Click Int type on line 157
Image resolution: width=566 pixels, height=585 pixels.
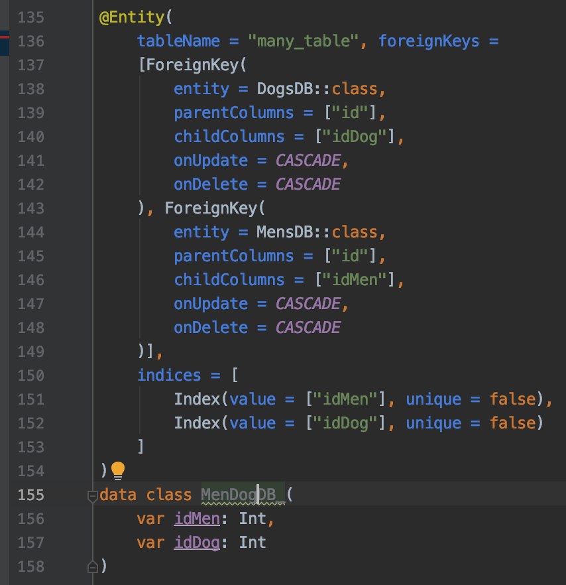tap(253, 543)
